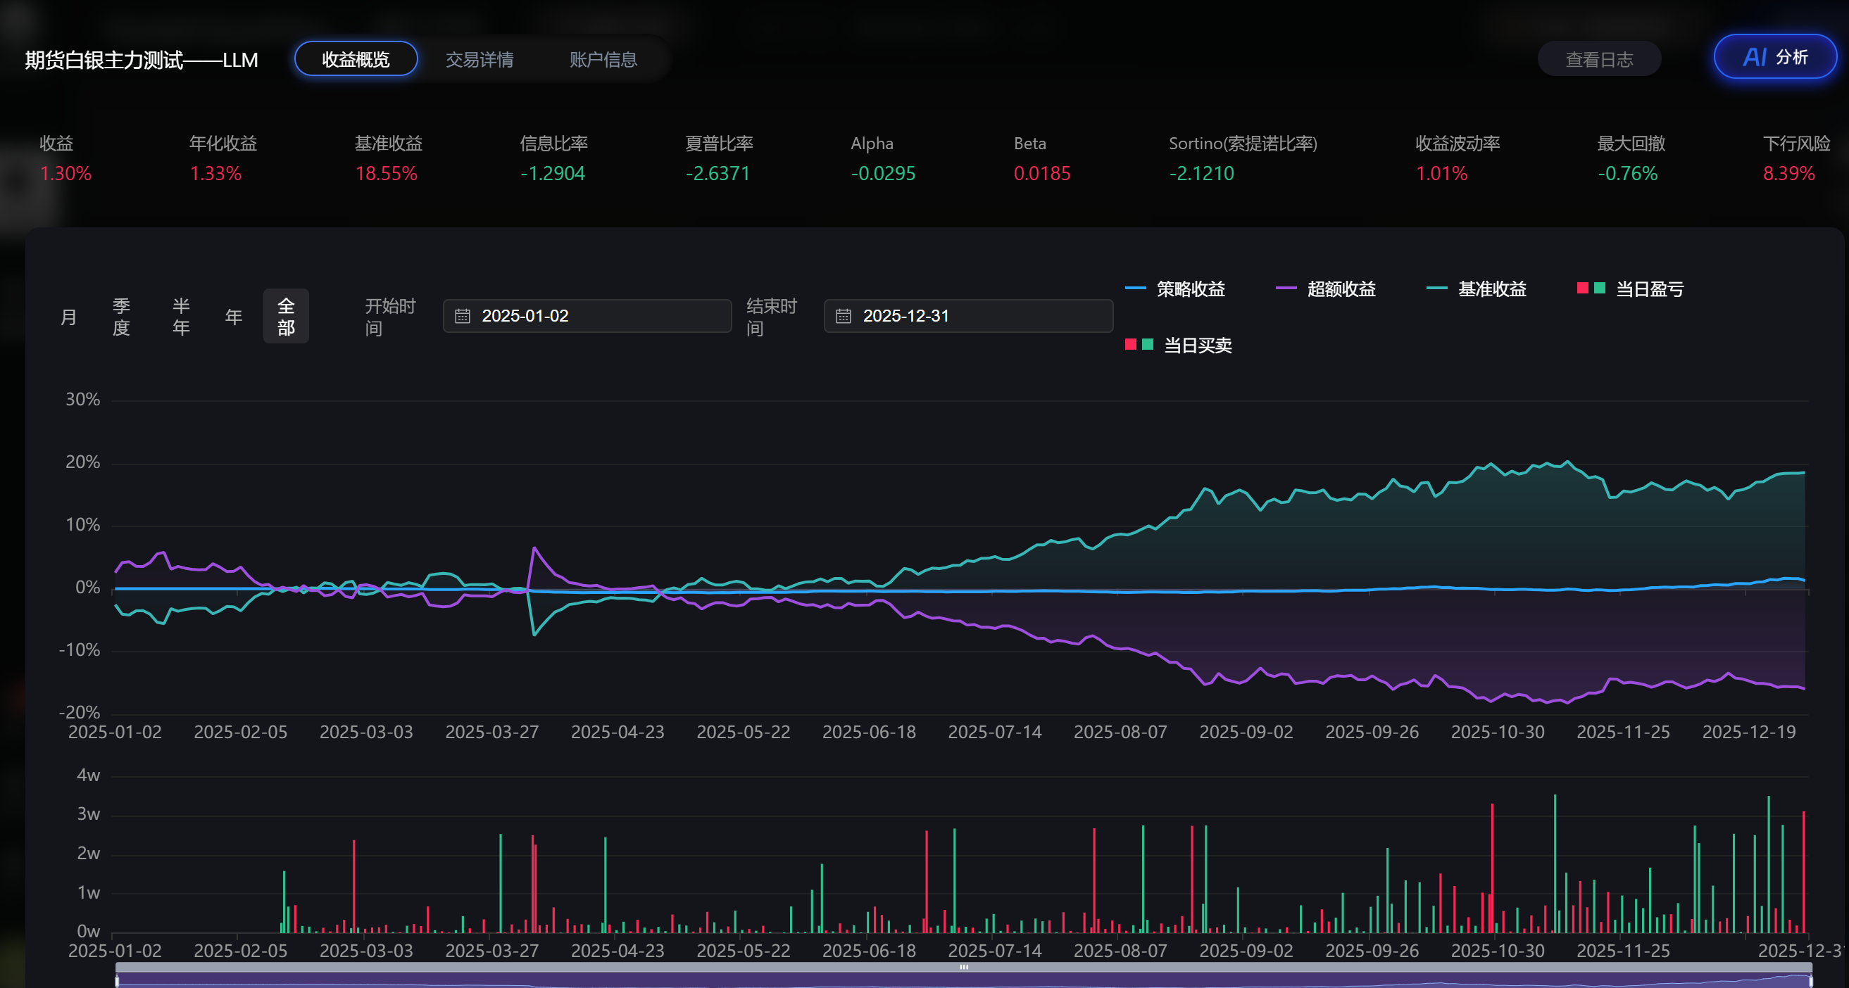The height and width of the screenshot is (988, 1849).
Task: Focus the end date field showing 2025-12-31
Action: coord(968,316)
